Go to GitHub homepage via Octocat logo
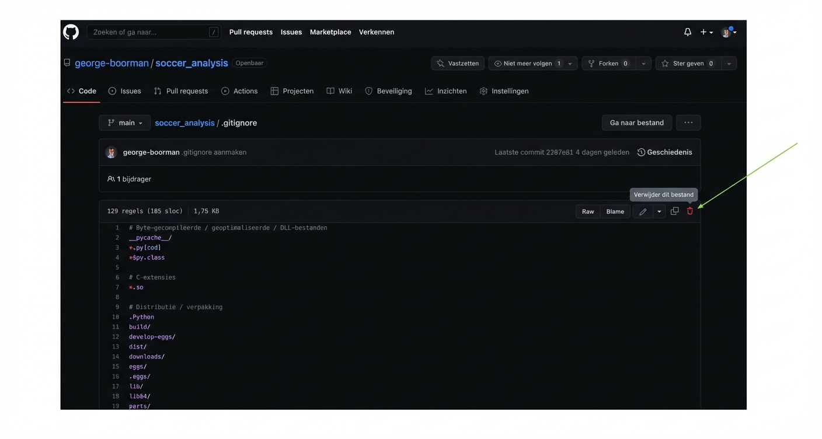822x439 pixels. tap(71, 32)
